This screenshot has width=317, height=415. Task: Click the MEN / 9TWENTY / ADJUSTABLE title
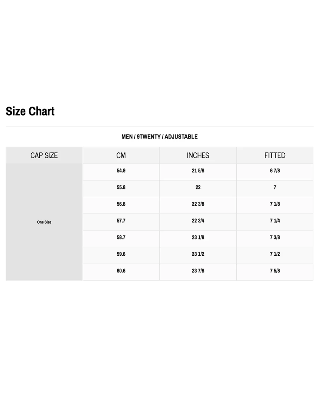tap(159, 137)
